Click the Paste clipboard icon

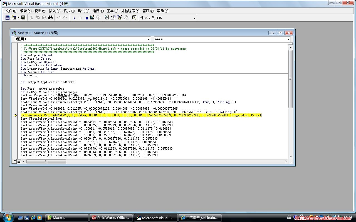[44, 17]
